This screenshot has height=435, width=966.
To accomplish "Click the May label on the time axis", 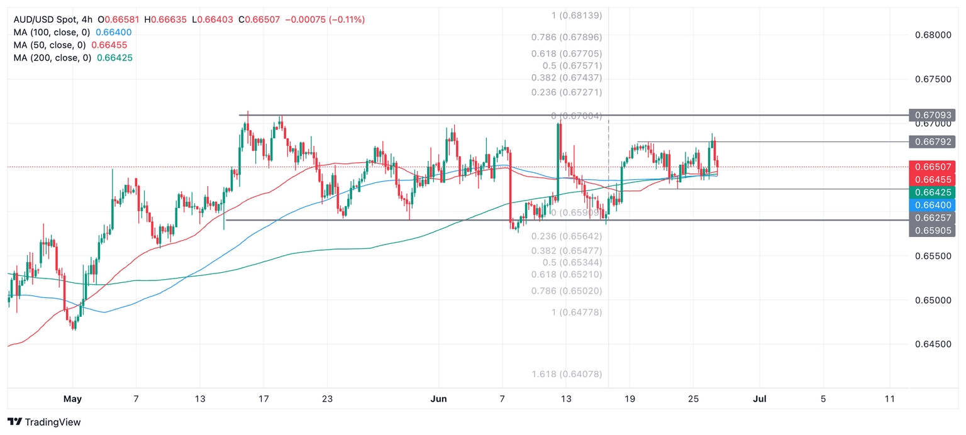I will pos(72,399).
